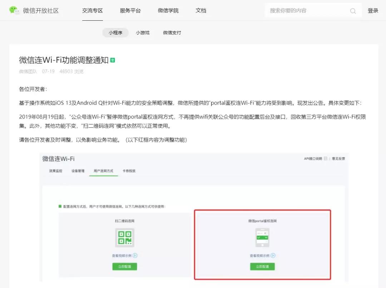Click the article title 微信连Wi-Fi功能调整通知
This screenshot has height=288, width=386.
click(x=64, y=60)
